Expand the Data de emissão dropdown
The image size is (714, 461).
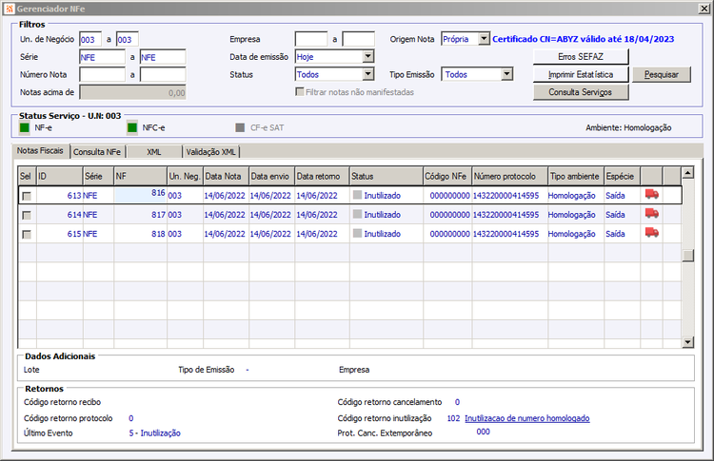point(368,57)
